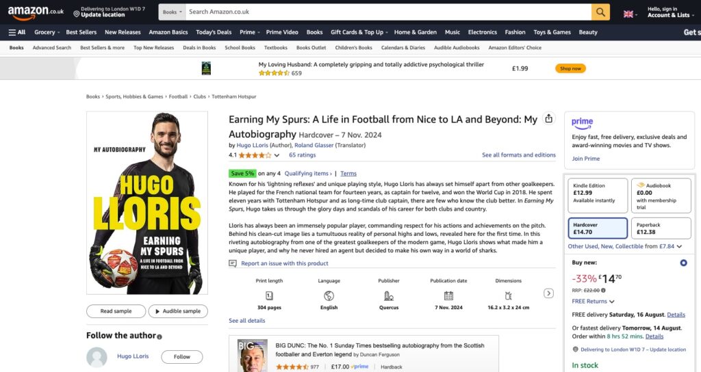Click the RRP info icon
701x372 pixels.
(x=603, y=290)
